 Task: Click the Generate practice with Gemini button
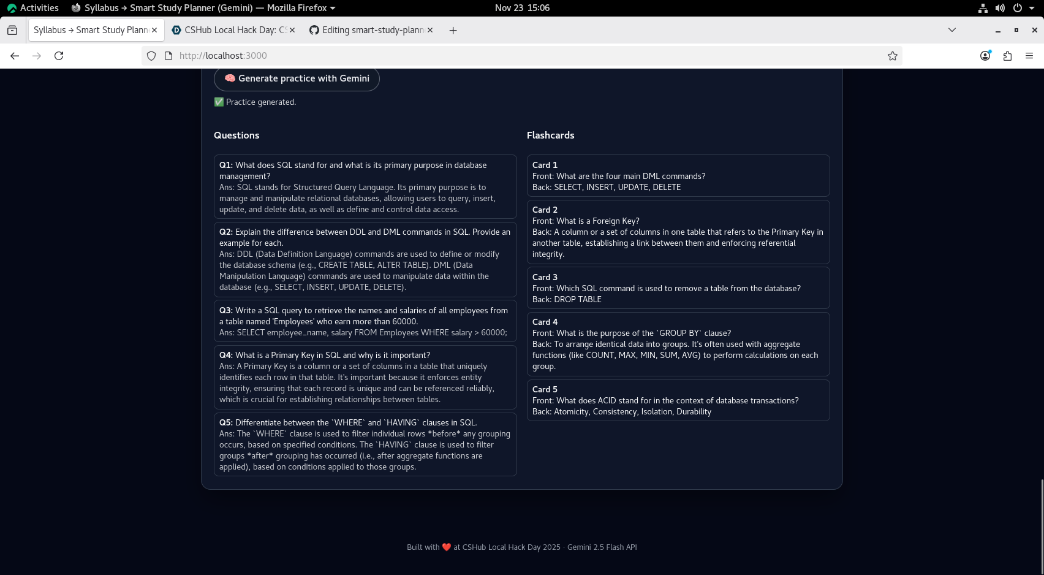coord(297,78)
